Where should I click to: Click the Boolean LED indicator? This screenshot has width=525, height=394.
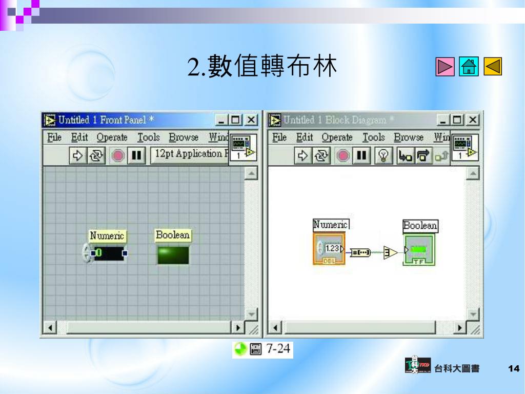(173, 255)
